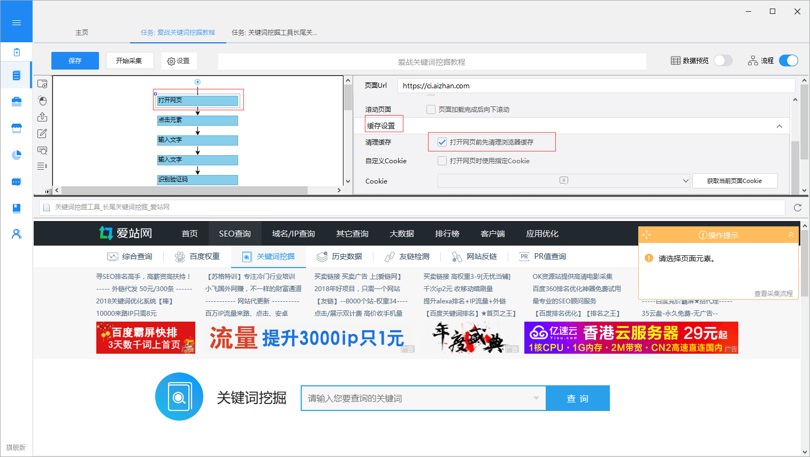The image size is (810, 457).
Task: Click the 查 询 search button
Action: click(578, 398)
